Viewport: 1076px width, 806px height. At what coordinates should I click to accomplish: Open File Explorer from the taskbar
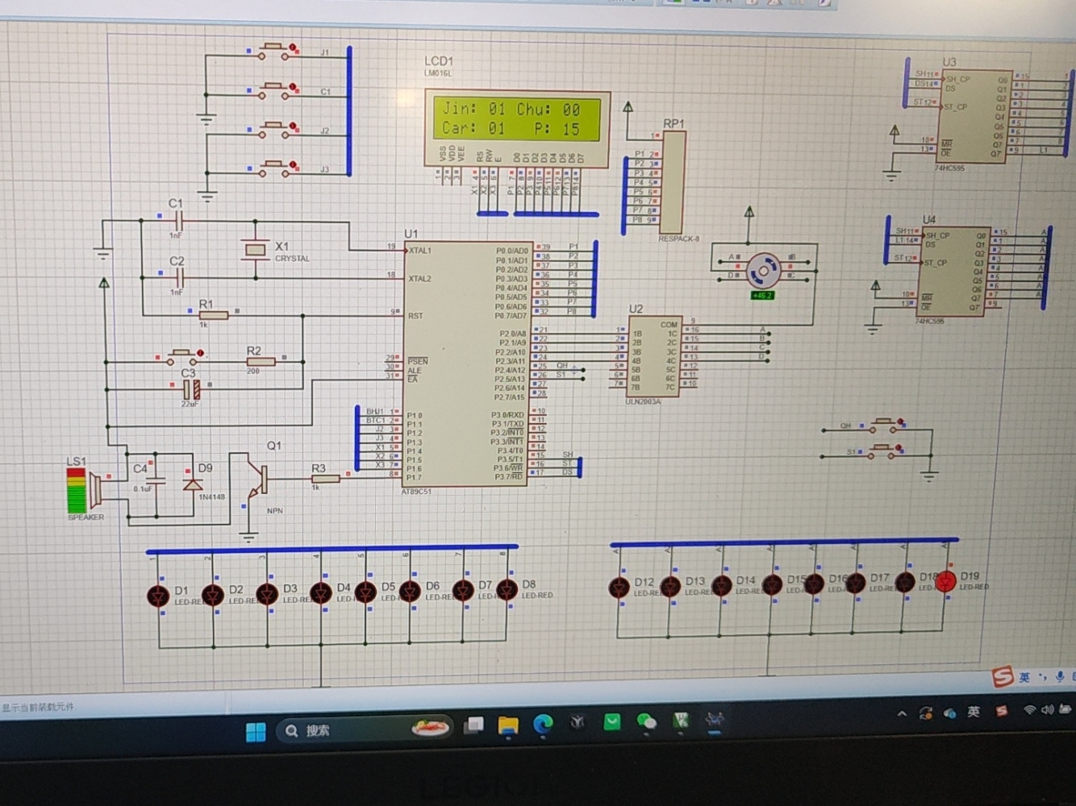(x=508, y=725)
